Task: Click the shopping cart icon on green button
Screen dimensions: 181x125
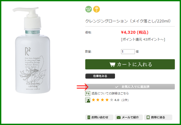Action: pyautogui.click(x=112, y=65)
